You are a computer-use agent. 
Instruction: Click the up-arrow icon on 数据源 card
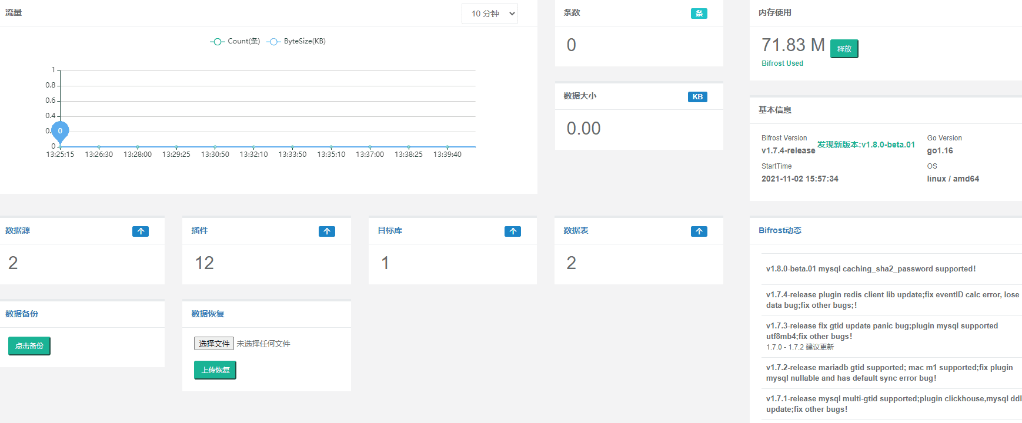click(x=140, y=231)
